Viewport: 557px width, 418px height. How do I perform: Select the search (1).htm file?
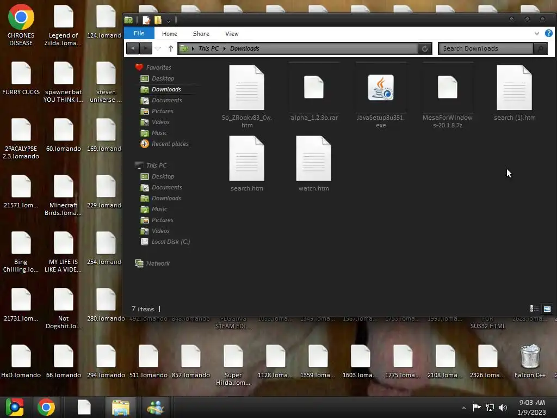515,93
